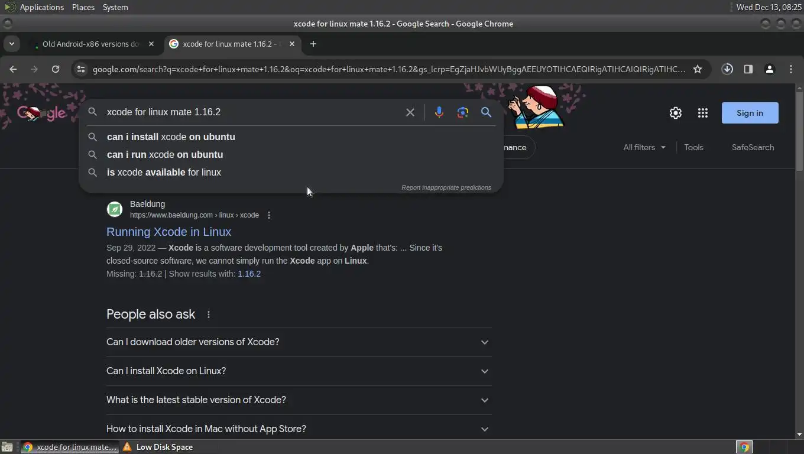
Task: Open the clock showing Wed Dec 13
Action: coord(769,7)
